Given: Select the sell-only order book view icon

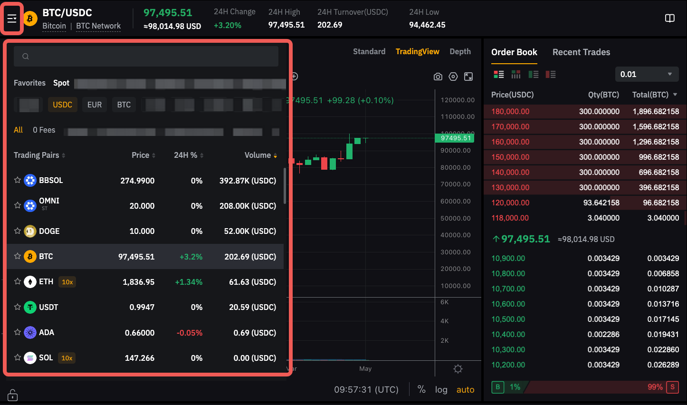Looking at the screenshot, I should tap(551, 75).
